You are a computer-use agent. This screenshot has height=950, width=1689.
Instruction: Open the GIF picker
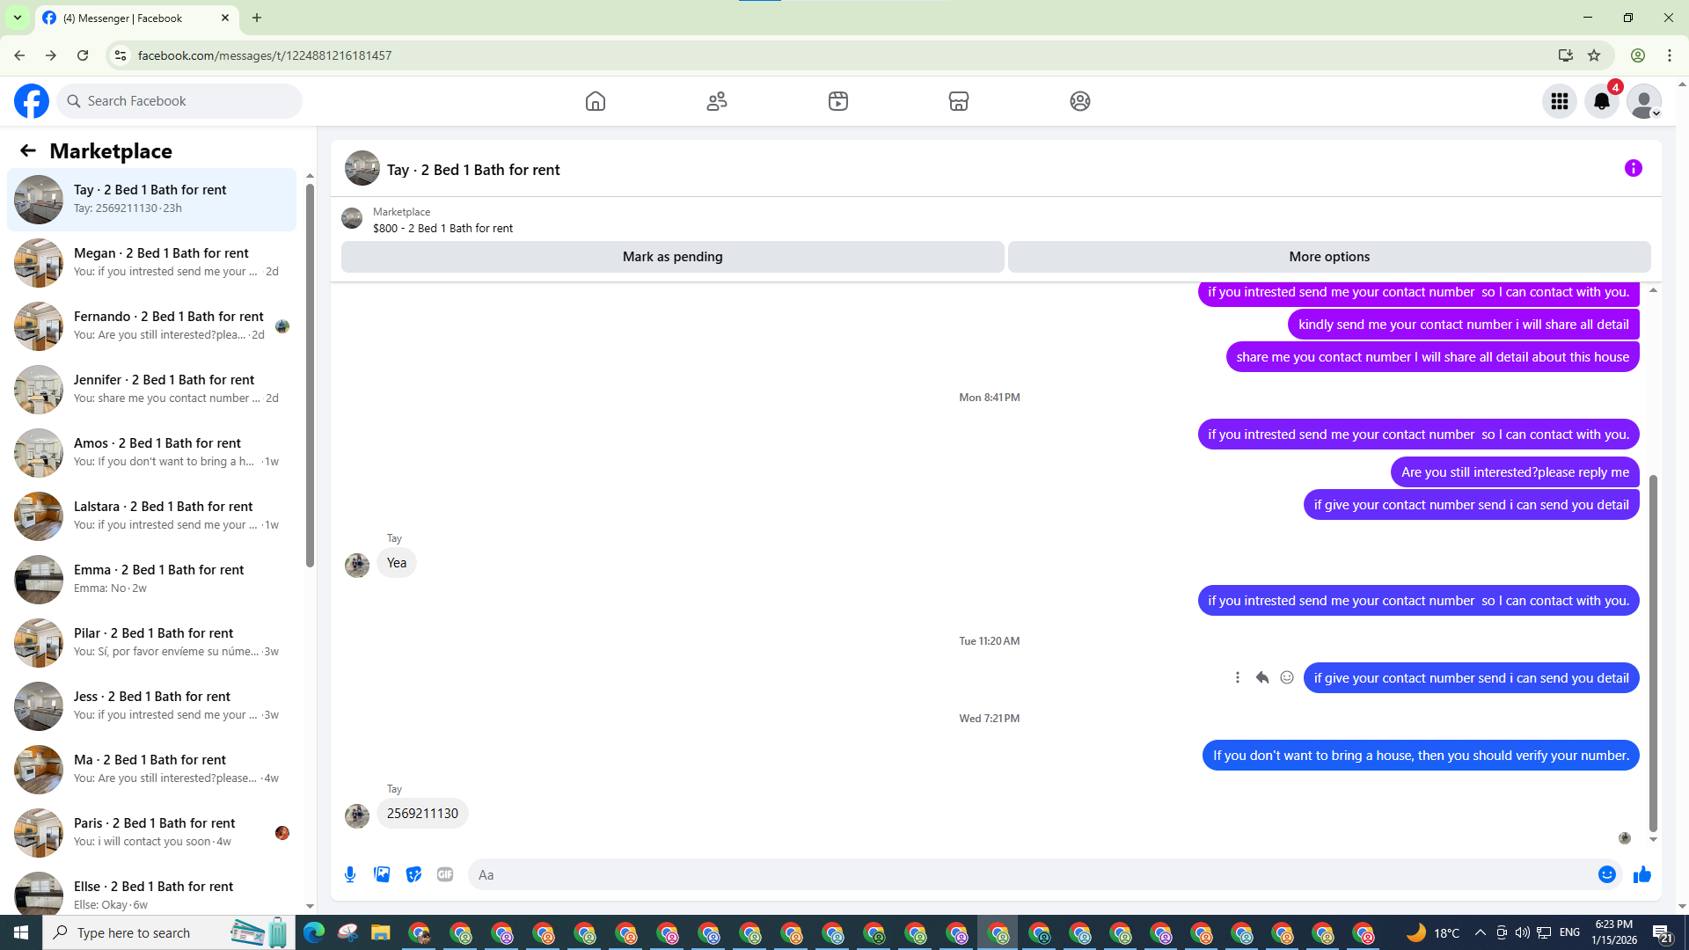(x=445, y=874)
